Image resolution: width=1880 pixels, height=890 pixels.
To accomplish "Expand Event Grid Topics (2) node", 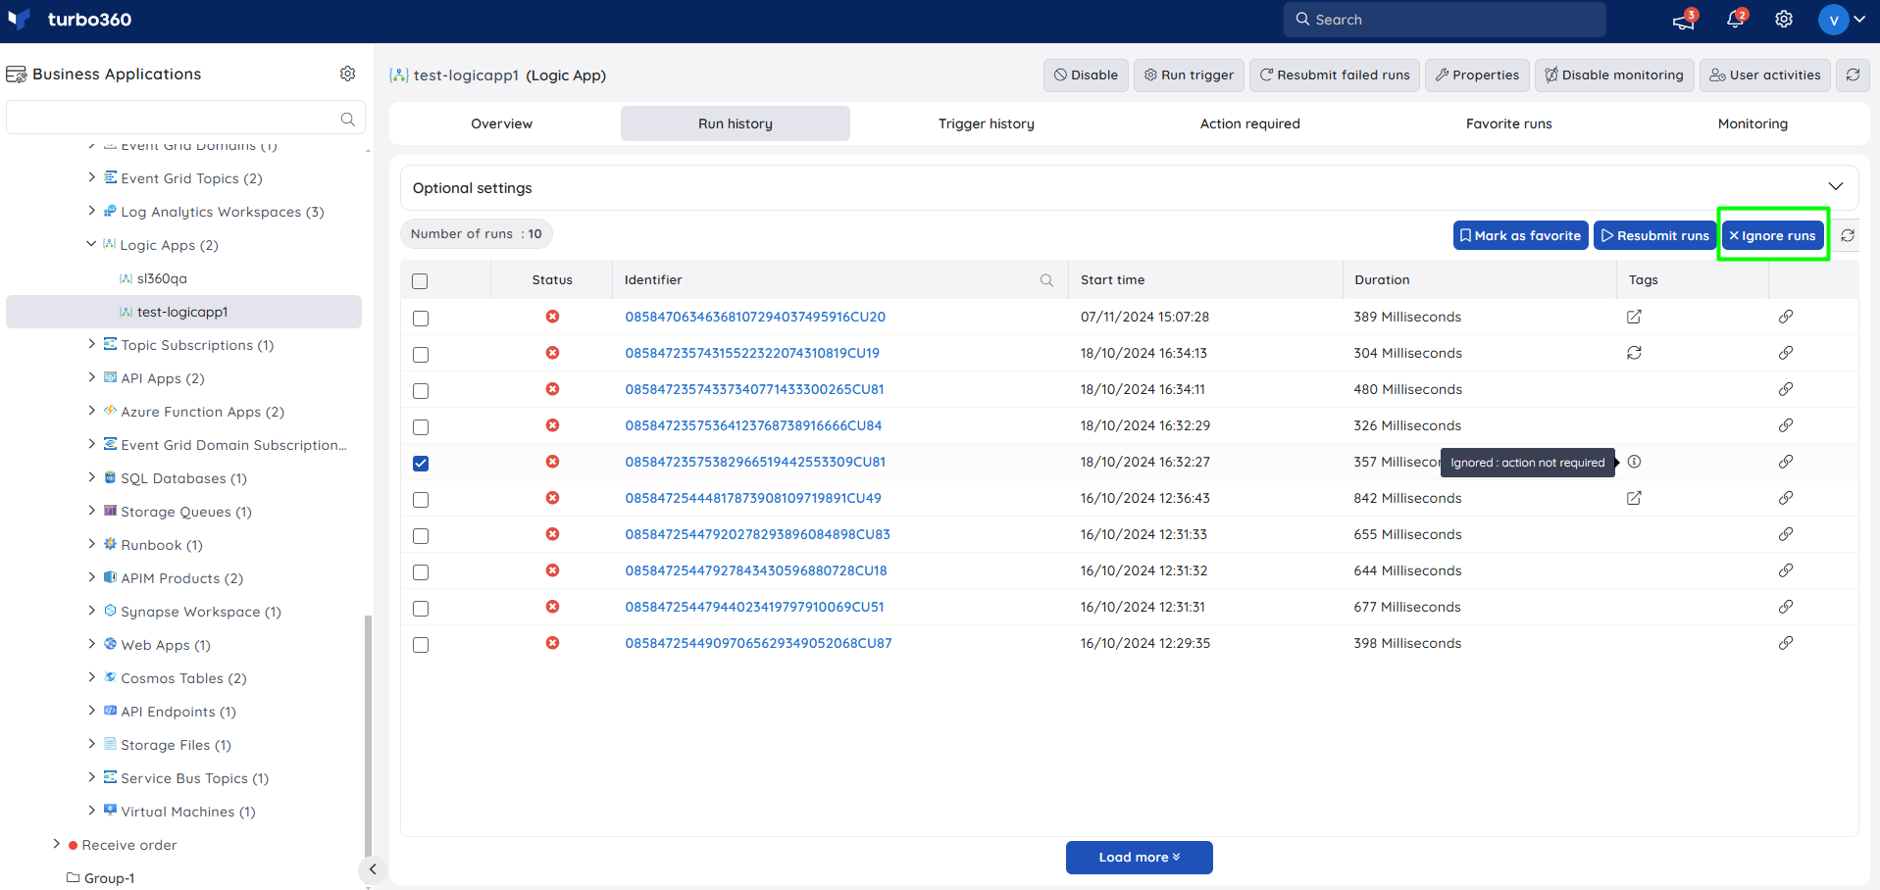I will pos(92,177).
